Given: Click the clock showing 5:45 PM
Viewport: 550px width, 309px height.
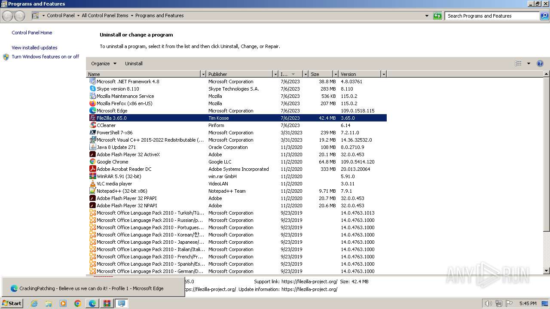Looking at the screenshot, I should 528,303.
